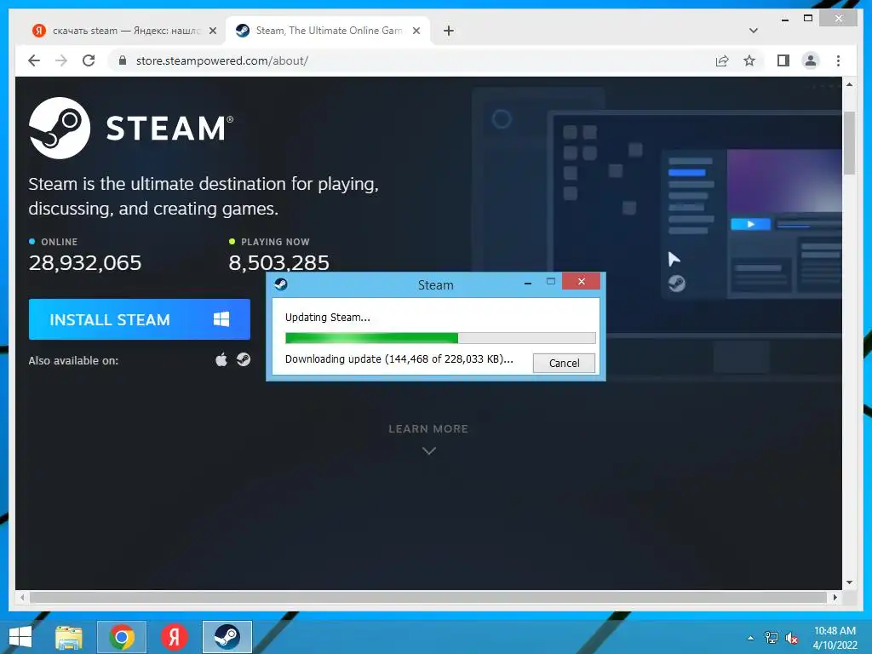Click the Steam taskbar icon
The height and width of the screenshot is (654, 872).
[227, 637]
